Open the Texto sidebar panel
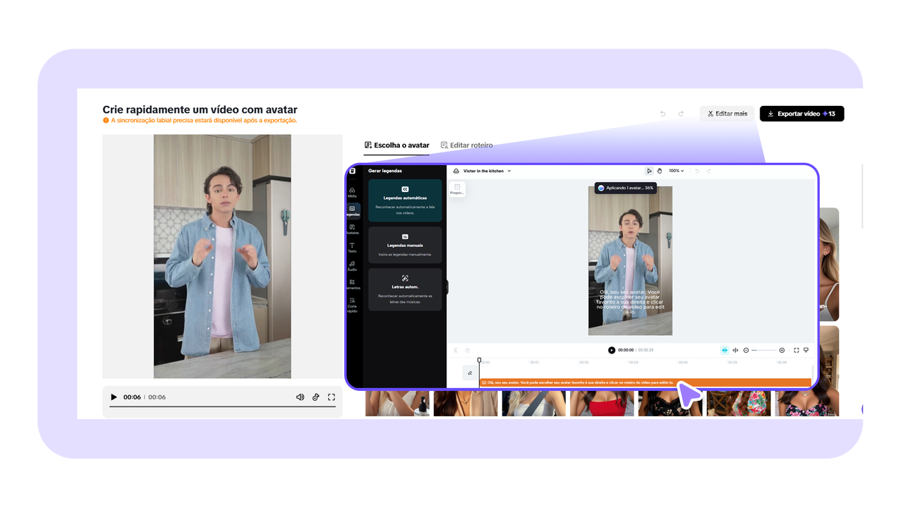903x508 pixels. point(352,248)
